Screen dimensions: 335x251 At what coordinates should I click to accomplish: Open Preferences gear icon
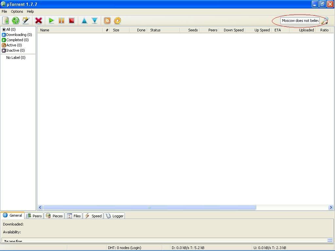[117, 21]
